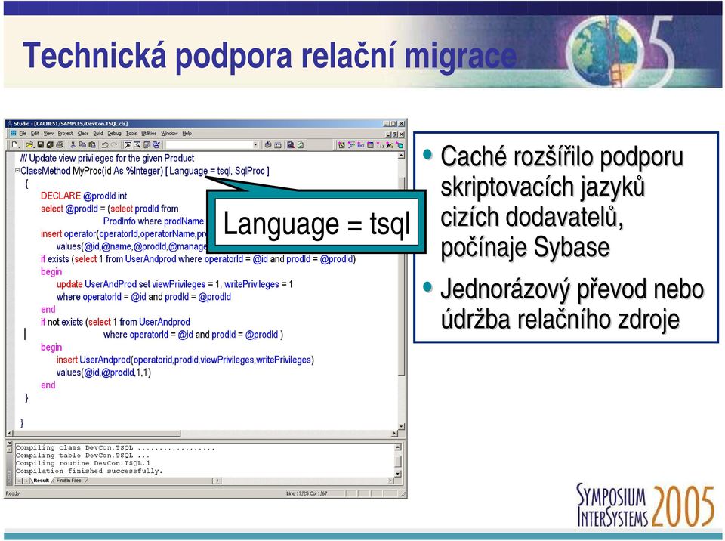
Task: Click the 'Line 17/25 Col 1/67' status entry
Action: coord(307,493)
